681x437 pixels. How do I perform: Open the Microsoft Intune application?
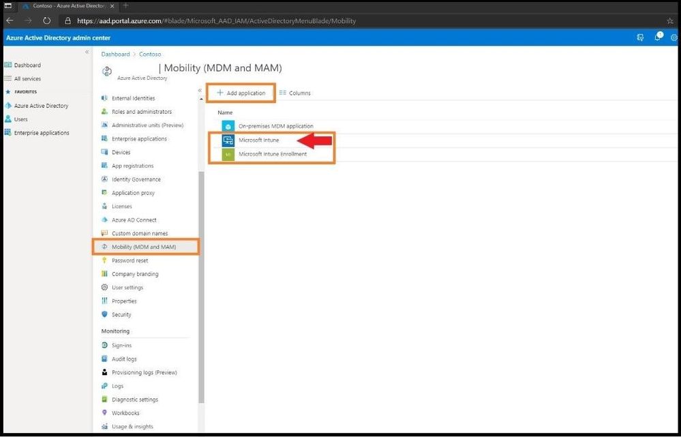(259, 140)
